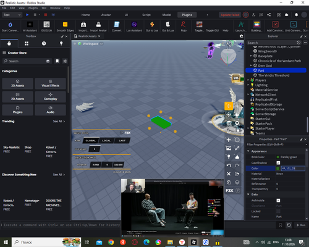Toggle the Archivable checkbox
309x247 pixels.
(278, 201)
